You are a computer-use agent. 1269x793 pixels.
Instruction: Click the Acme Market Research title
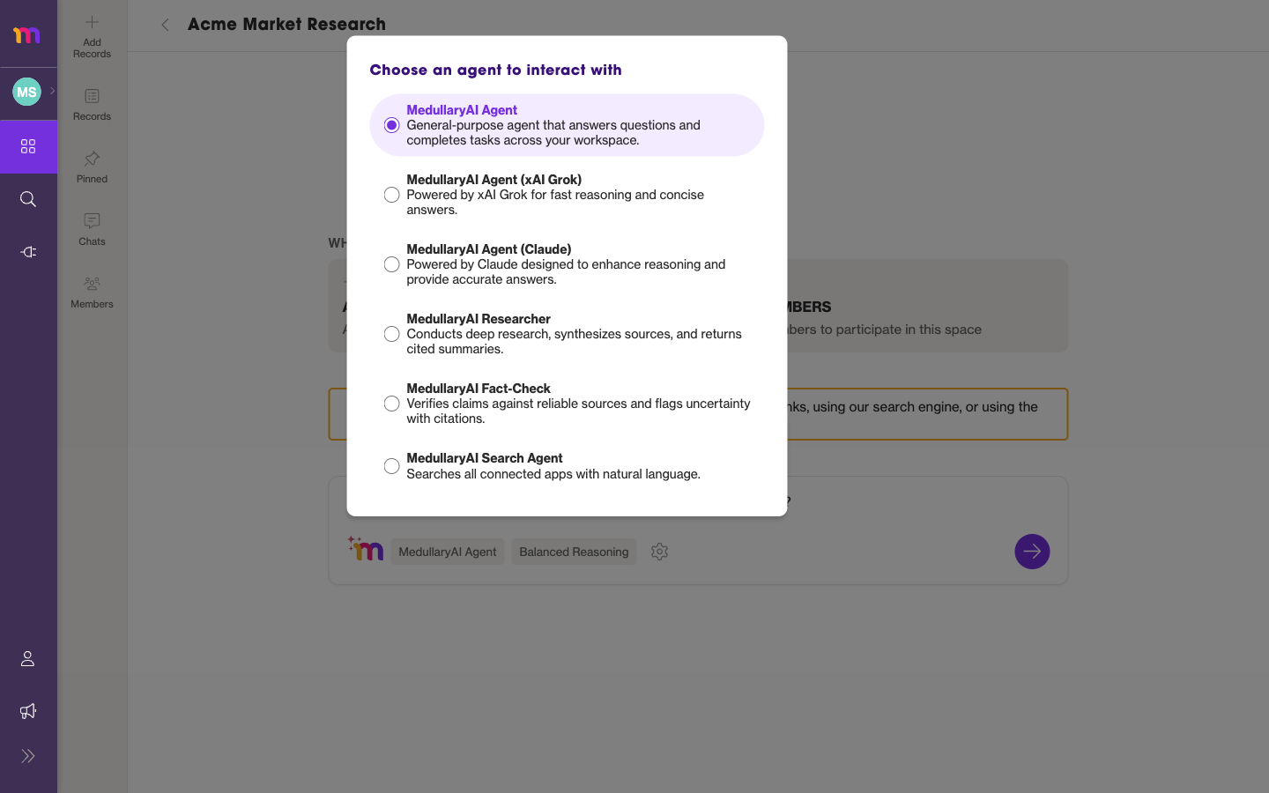286,25
